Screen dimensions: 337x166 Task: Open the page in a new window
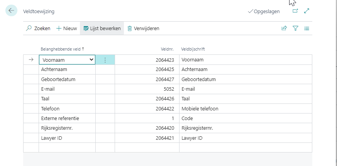pyautogui.click(x=295, y=11)
